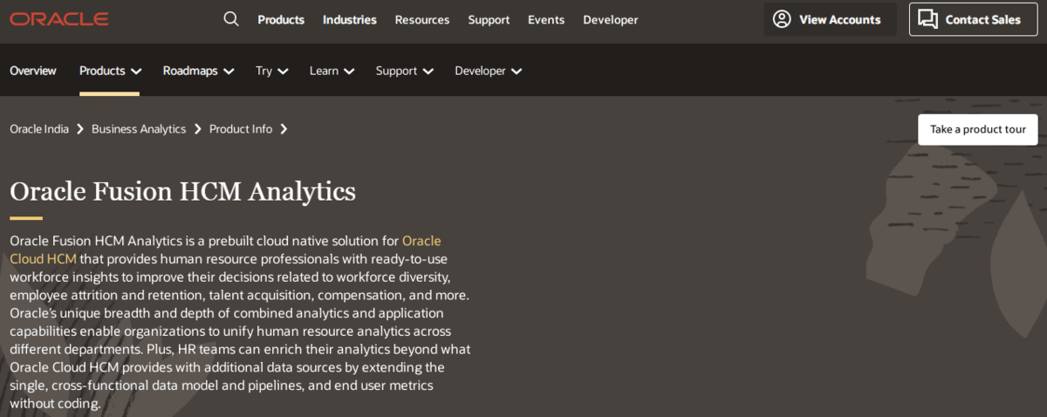Image resolution: width=1047 pixels, height=417 pixels.
Task: Navigate to Business Analytics breadcrumb
Action: [139, 129]
